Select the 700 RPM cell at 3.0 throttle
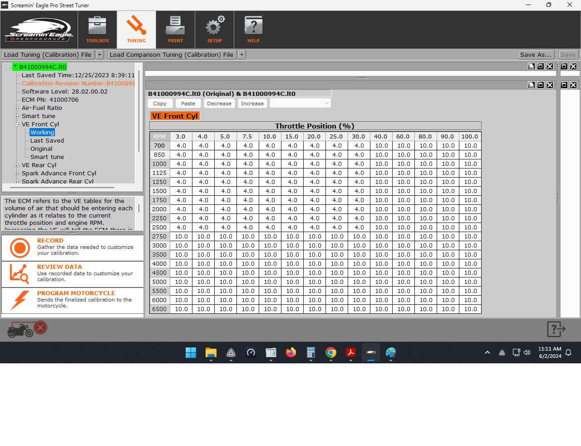Image resolution: width=581 pixels, height=446 pixels. point(181,146)
